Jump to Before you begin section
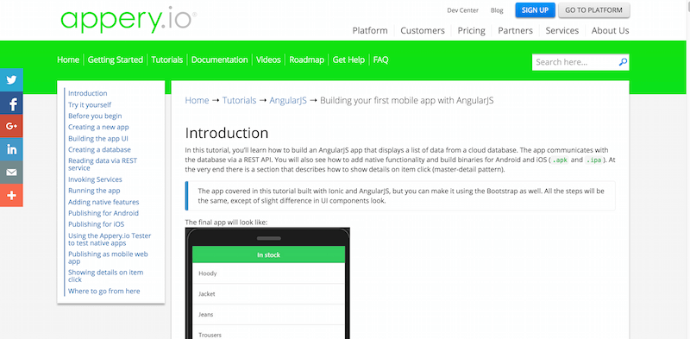Viewport: 690px width, 339px height. click(x=95, y=116)
